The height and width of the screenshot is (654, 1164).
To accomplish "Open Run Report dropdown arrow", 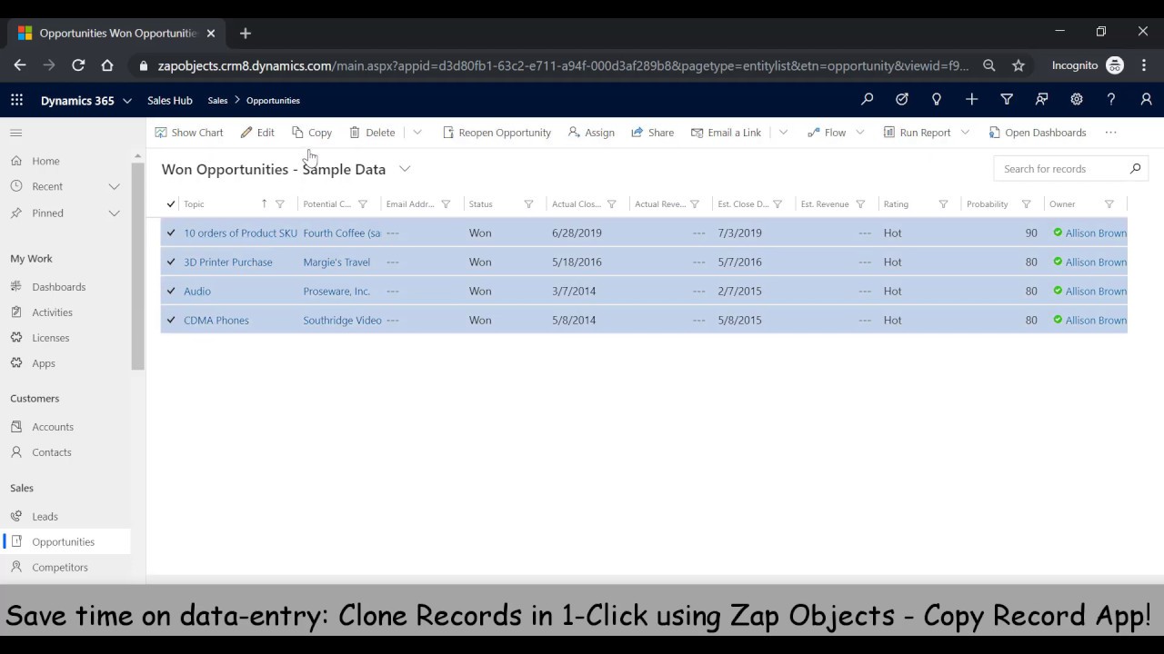I will tap(965, 133).
